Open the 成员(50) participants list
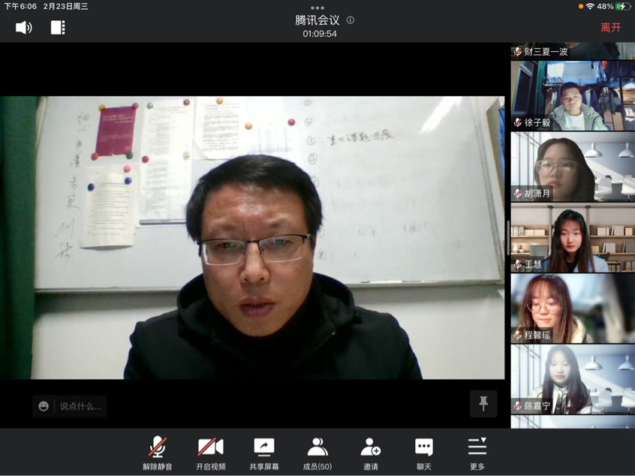Viewport: 635px width, 476px height. [x=317, y=453]
